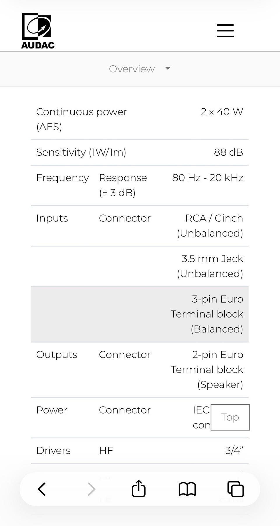
Task: Select the 2-pin Euro Terminal block entry
Action: point(207,369)
